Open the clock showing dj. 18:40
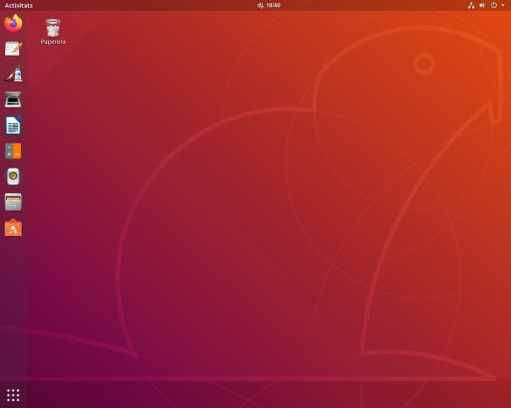Image resolution: width=511 pixels, height=408 pixels. tap(269, 5)
